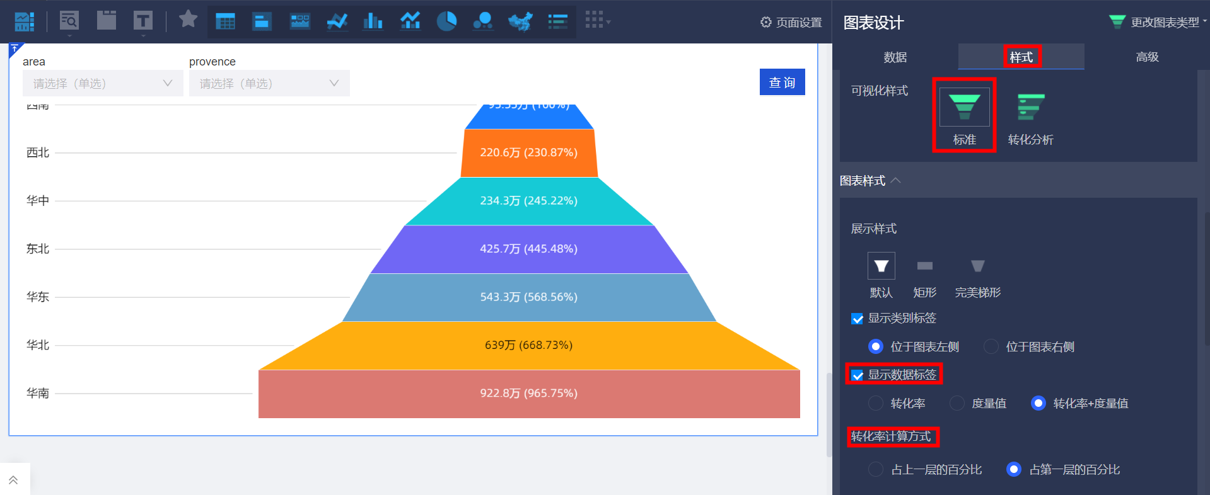The height and width of the screenshot is (495, 1210).
Task: Select the line chart icon
Action: pos(337,21)
